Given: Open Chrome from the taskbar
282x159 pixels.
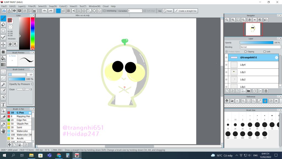Looking at the screenshot, I should coord(59,155).
